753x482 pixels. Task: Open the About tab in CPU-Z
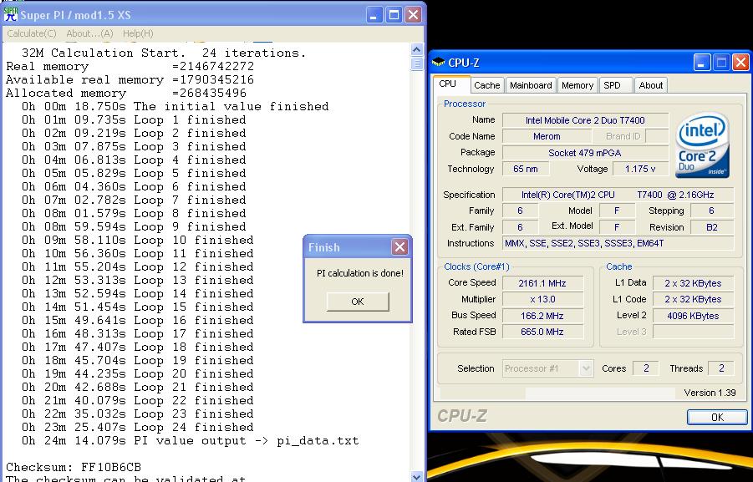click(651, 85)
